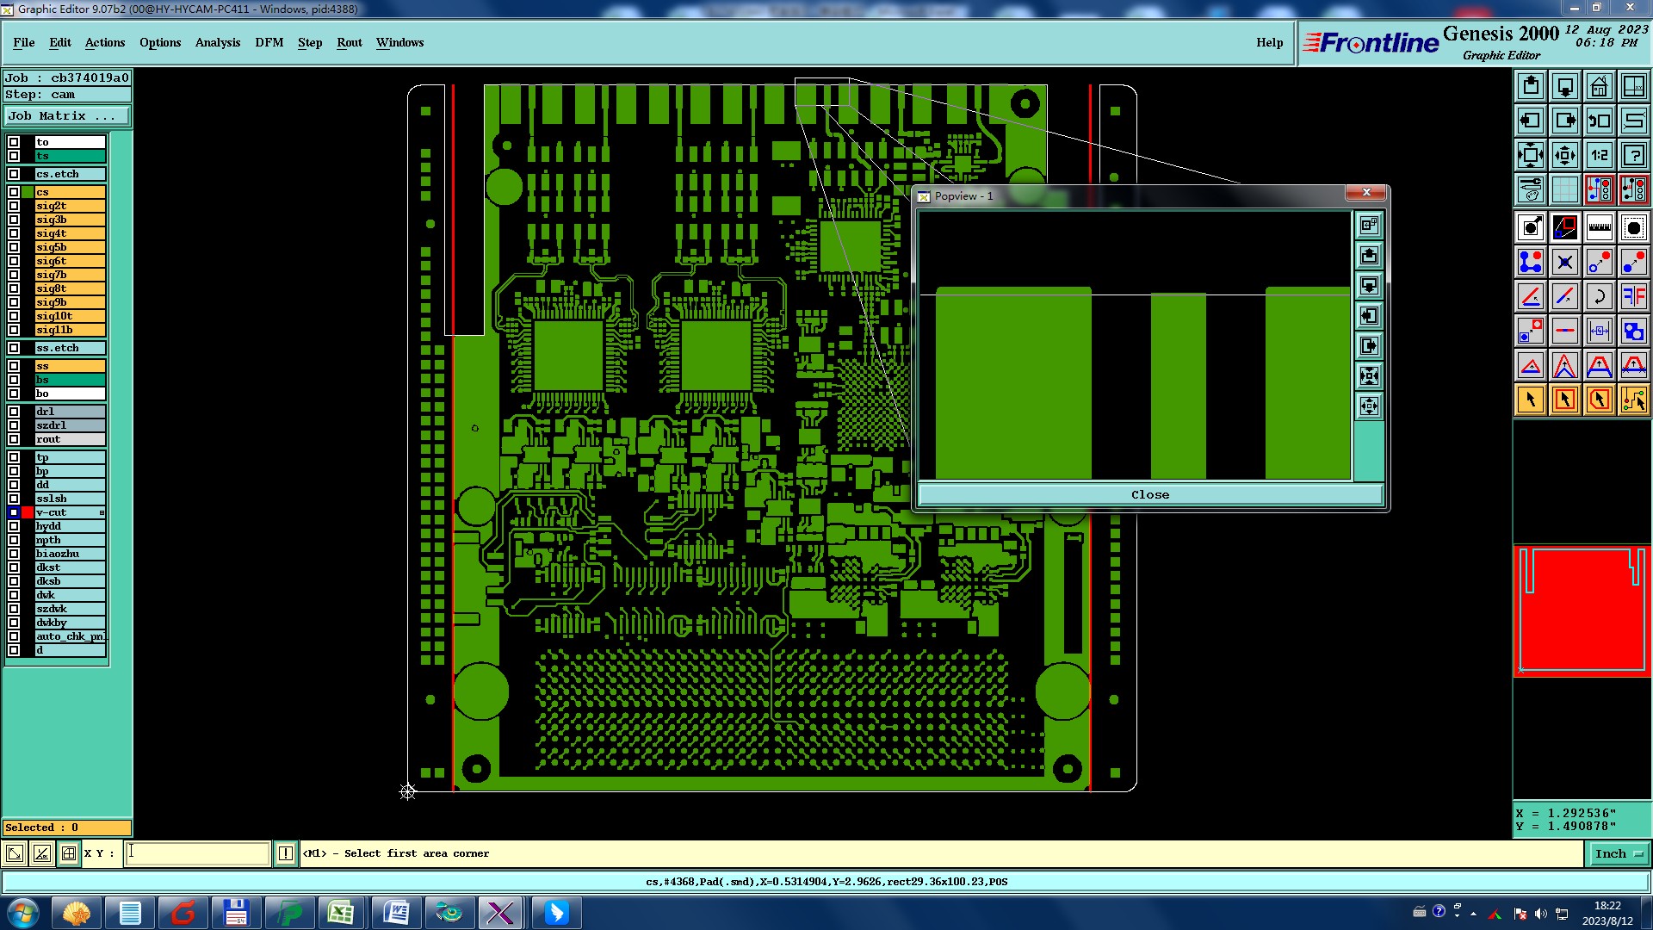
Task: Click the Home view icon
Action: click(x=1599, y=86)
